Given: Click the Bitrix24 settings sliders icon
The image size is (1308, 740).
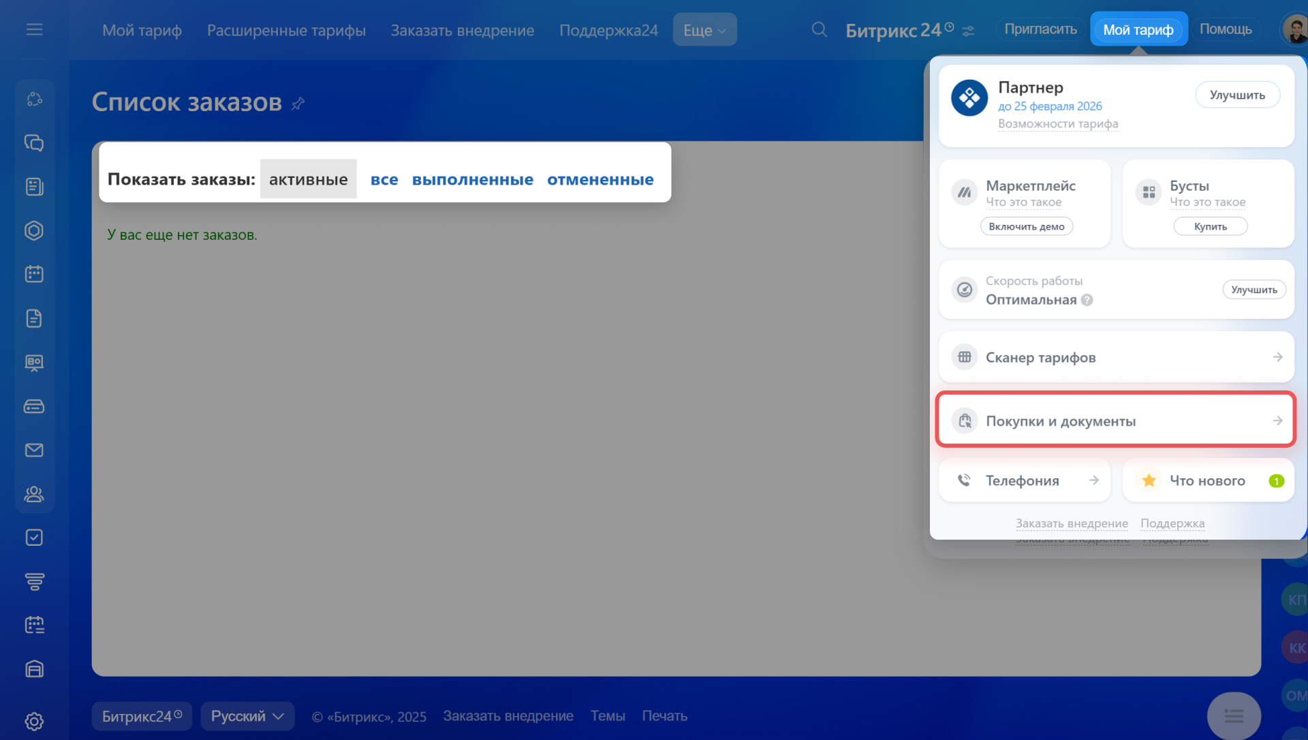Looking at the screenshot, I should pyautogui.click(x=968, y=31).
